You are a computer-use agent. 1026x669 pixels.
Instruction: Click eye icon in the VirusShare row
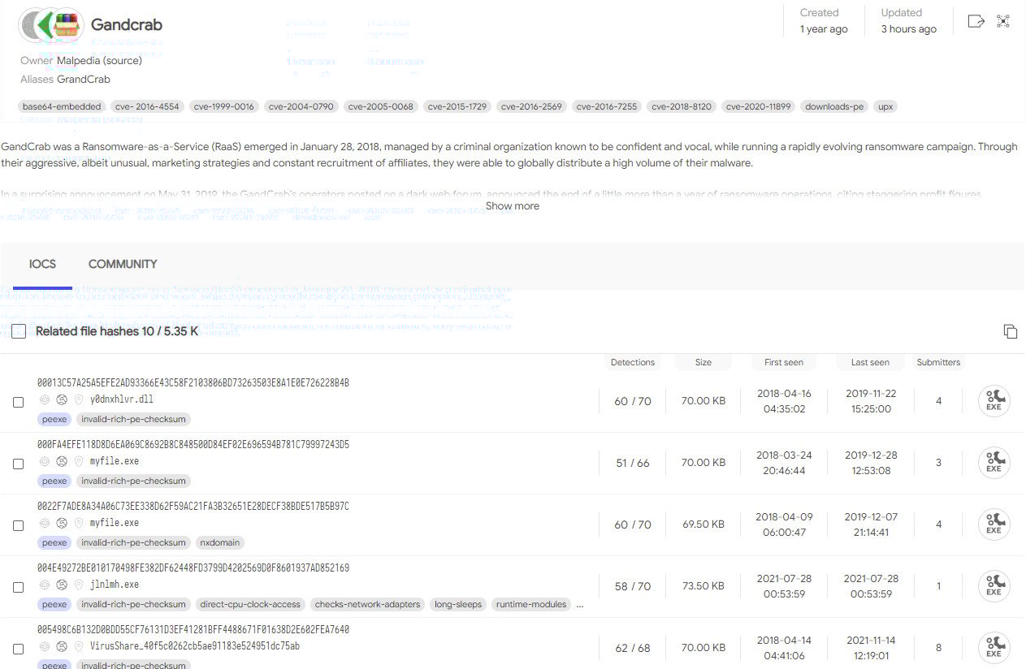pyautogui.click(x=44, y=646)
